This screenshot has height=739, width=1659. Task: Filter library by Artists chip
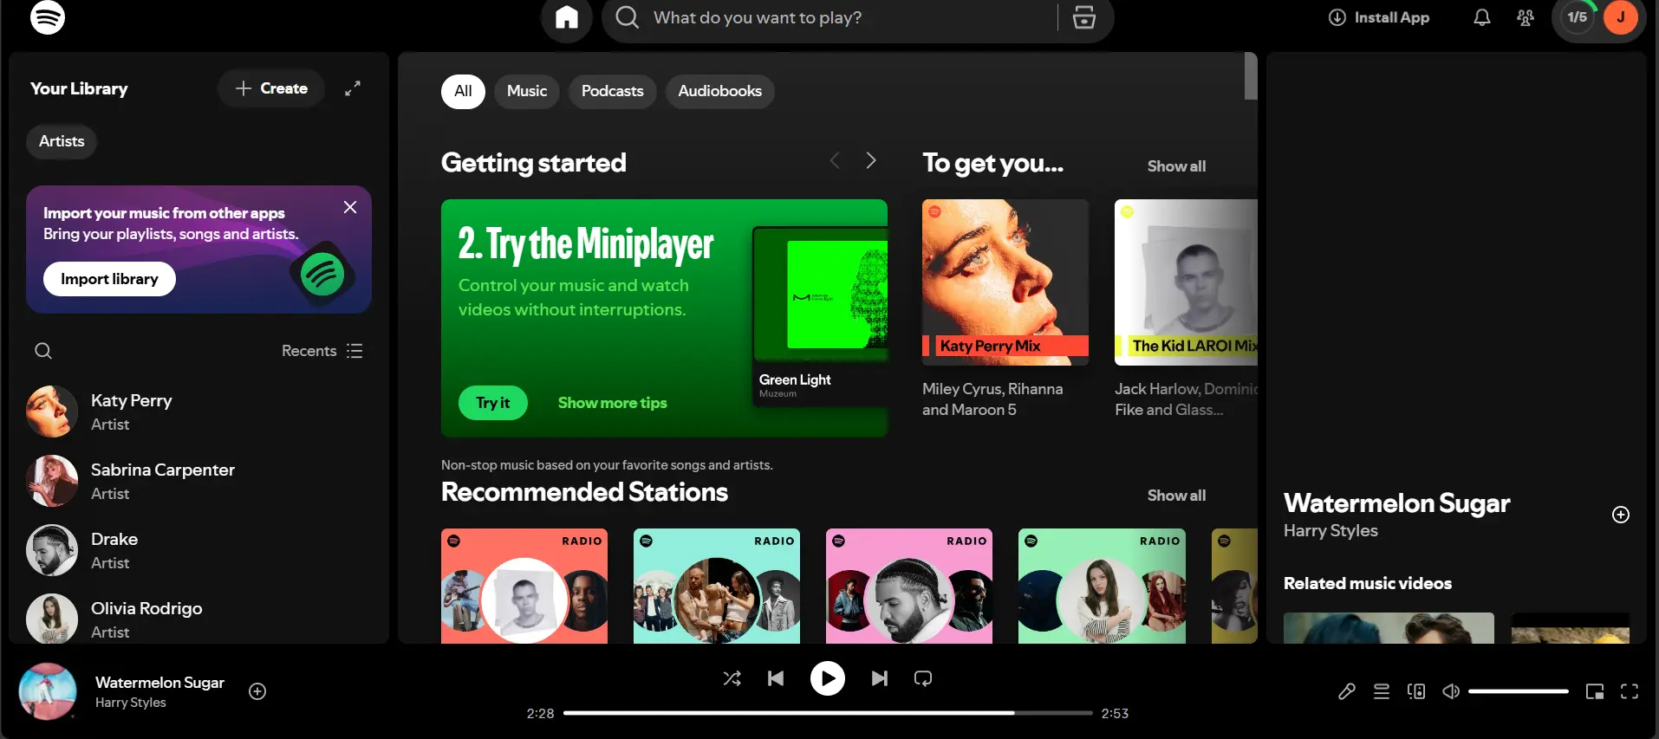(62, 141)
